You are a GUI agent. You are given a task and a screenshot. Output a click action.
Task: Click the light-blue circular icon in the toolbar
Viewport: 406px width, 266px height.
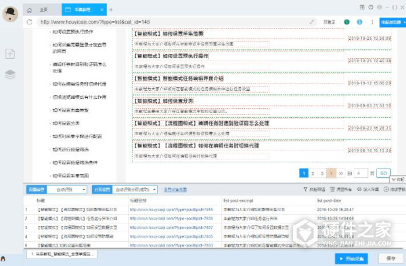[359, 22]
